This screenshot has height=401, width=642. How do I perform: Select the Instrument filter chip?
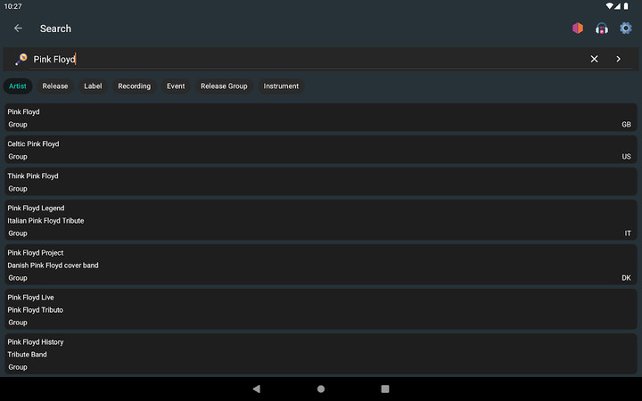[281, 86]
